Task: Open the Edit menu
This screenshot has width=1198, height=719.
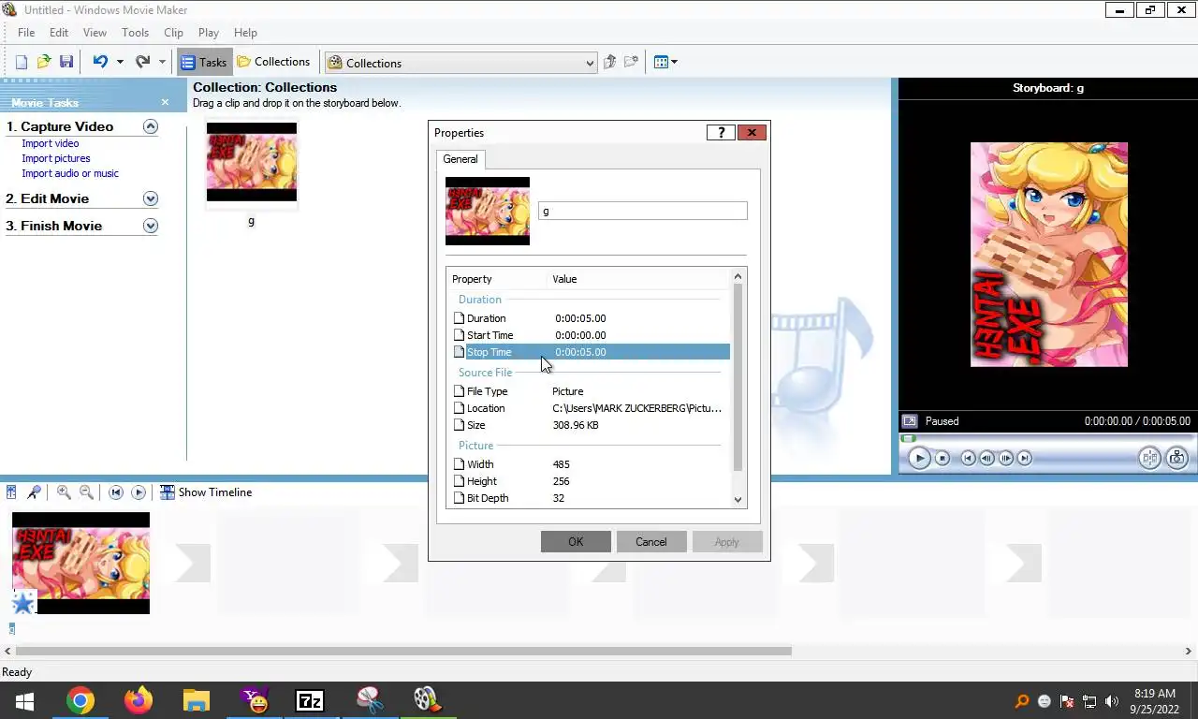Action: coord(59,32)
